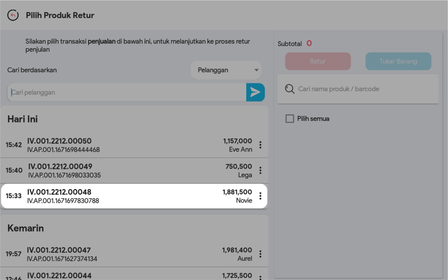Image resolution: width=448 pixels, height=280 pixels.
Task: Select transaction IV.001.2212.00044 at bottom
Action: (130, 276)
